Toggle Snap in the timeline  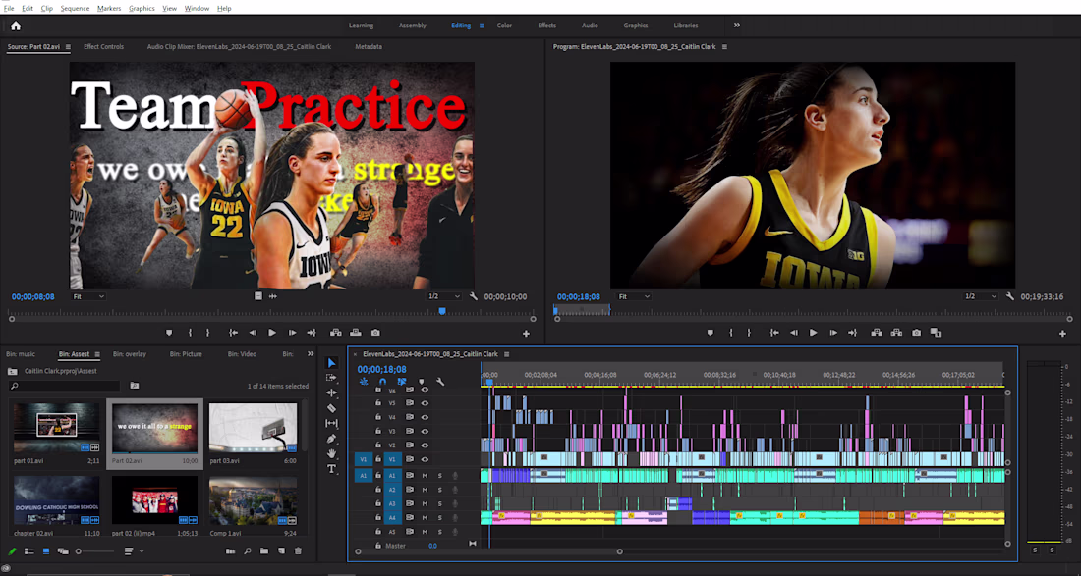pos(382,382)
